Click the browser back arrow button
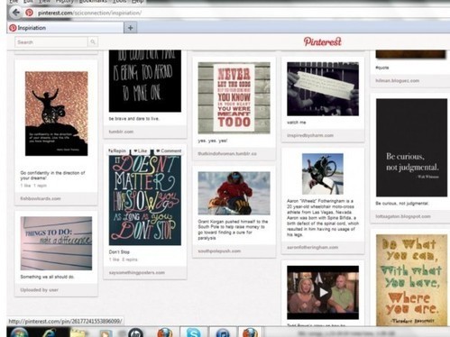The height and width of the screenshot is (337, 450). point(15,13)
